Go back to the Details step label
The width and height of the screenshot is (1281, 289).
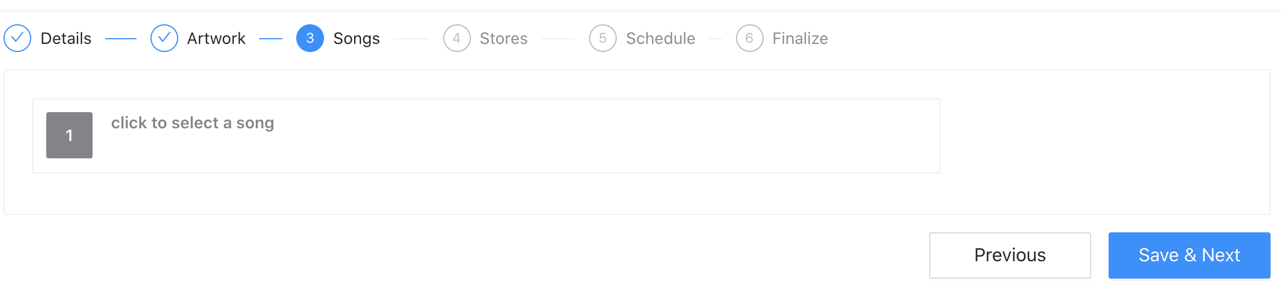coord(66,38)
